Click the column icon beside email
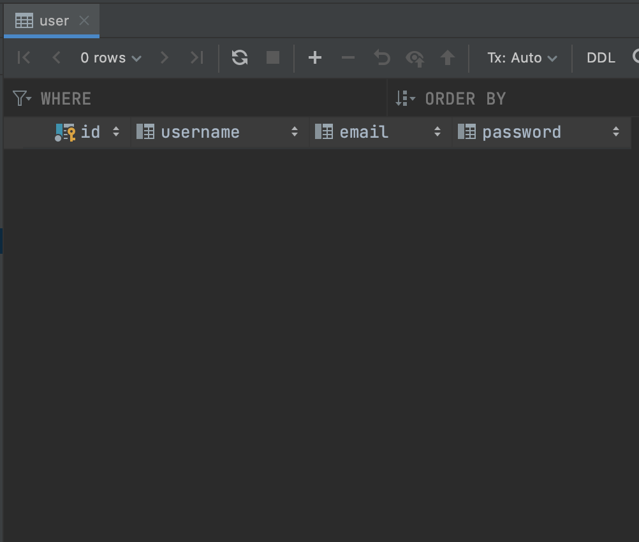 (x=324, y=131)
